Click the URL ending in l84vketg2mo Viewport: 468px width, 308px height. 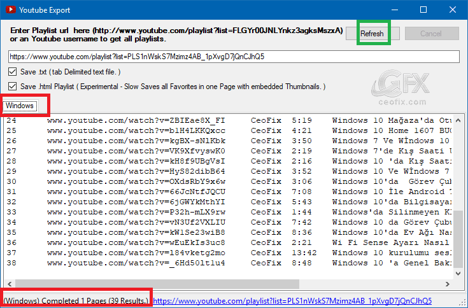(136, 253)
